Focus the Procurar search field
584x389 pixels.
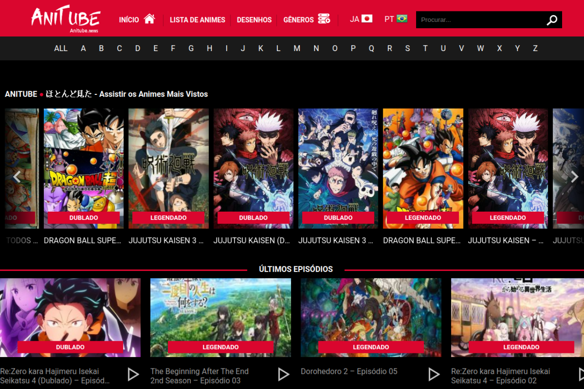click(x=479, y=20)
